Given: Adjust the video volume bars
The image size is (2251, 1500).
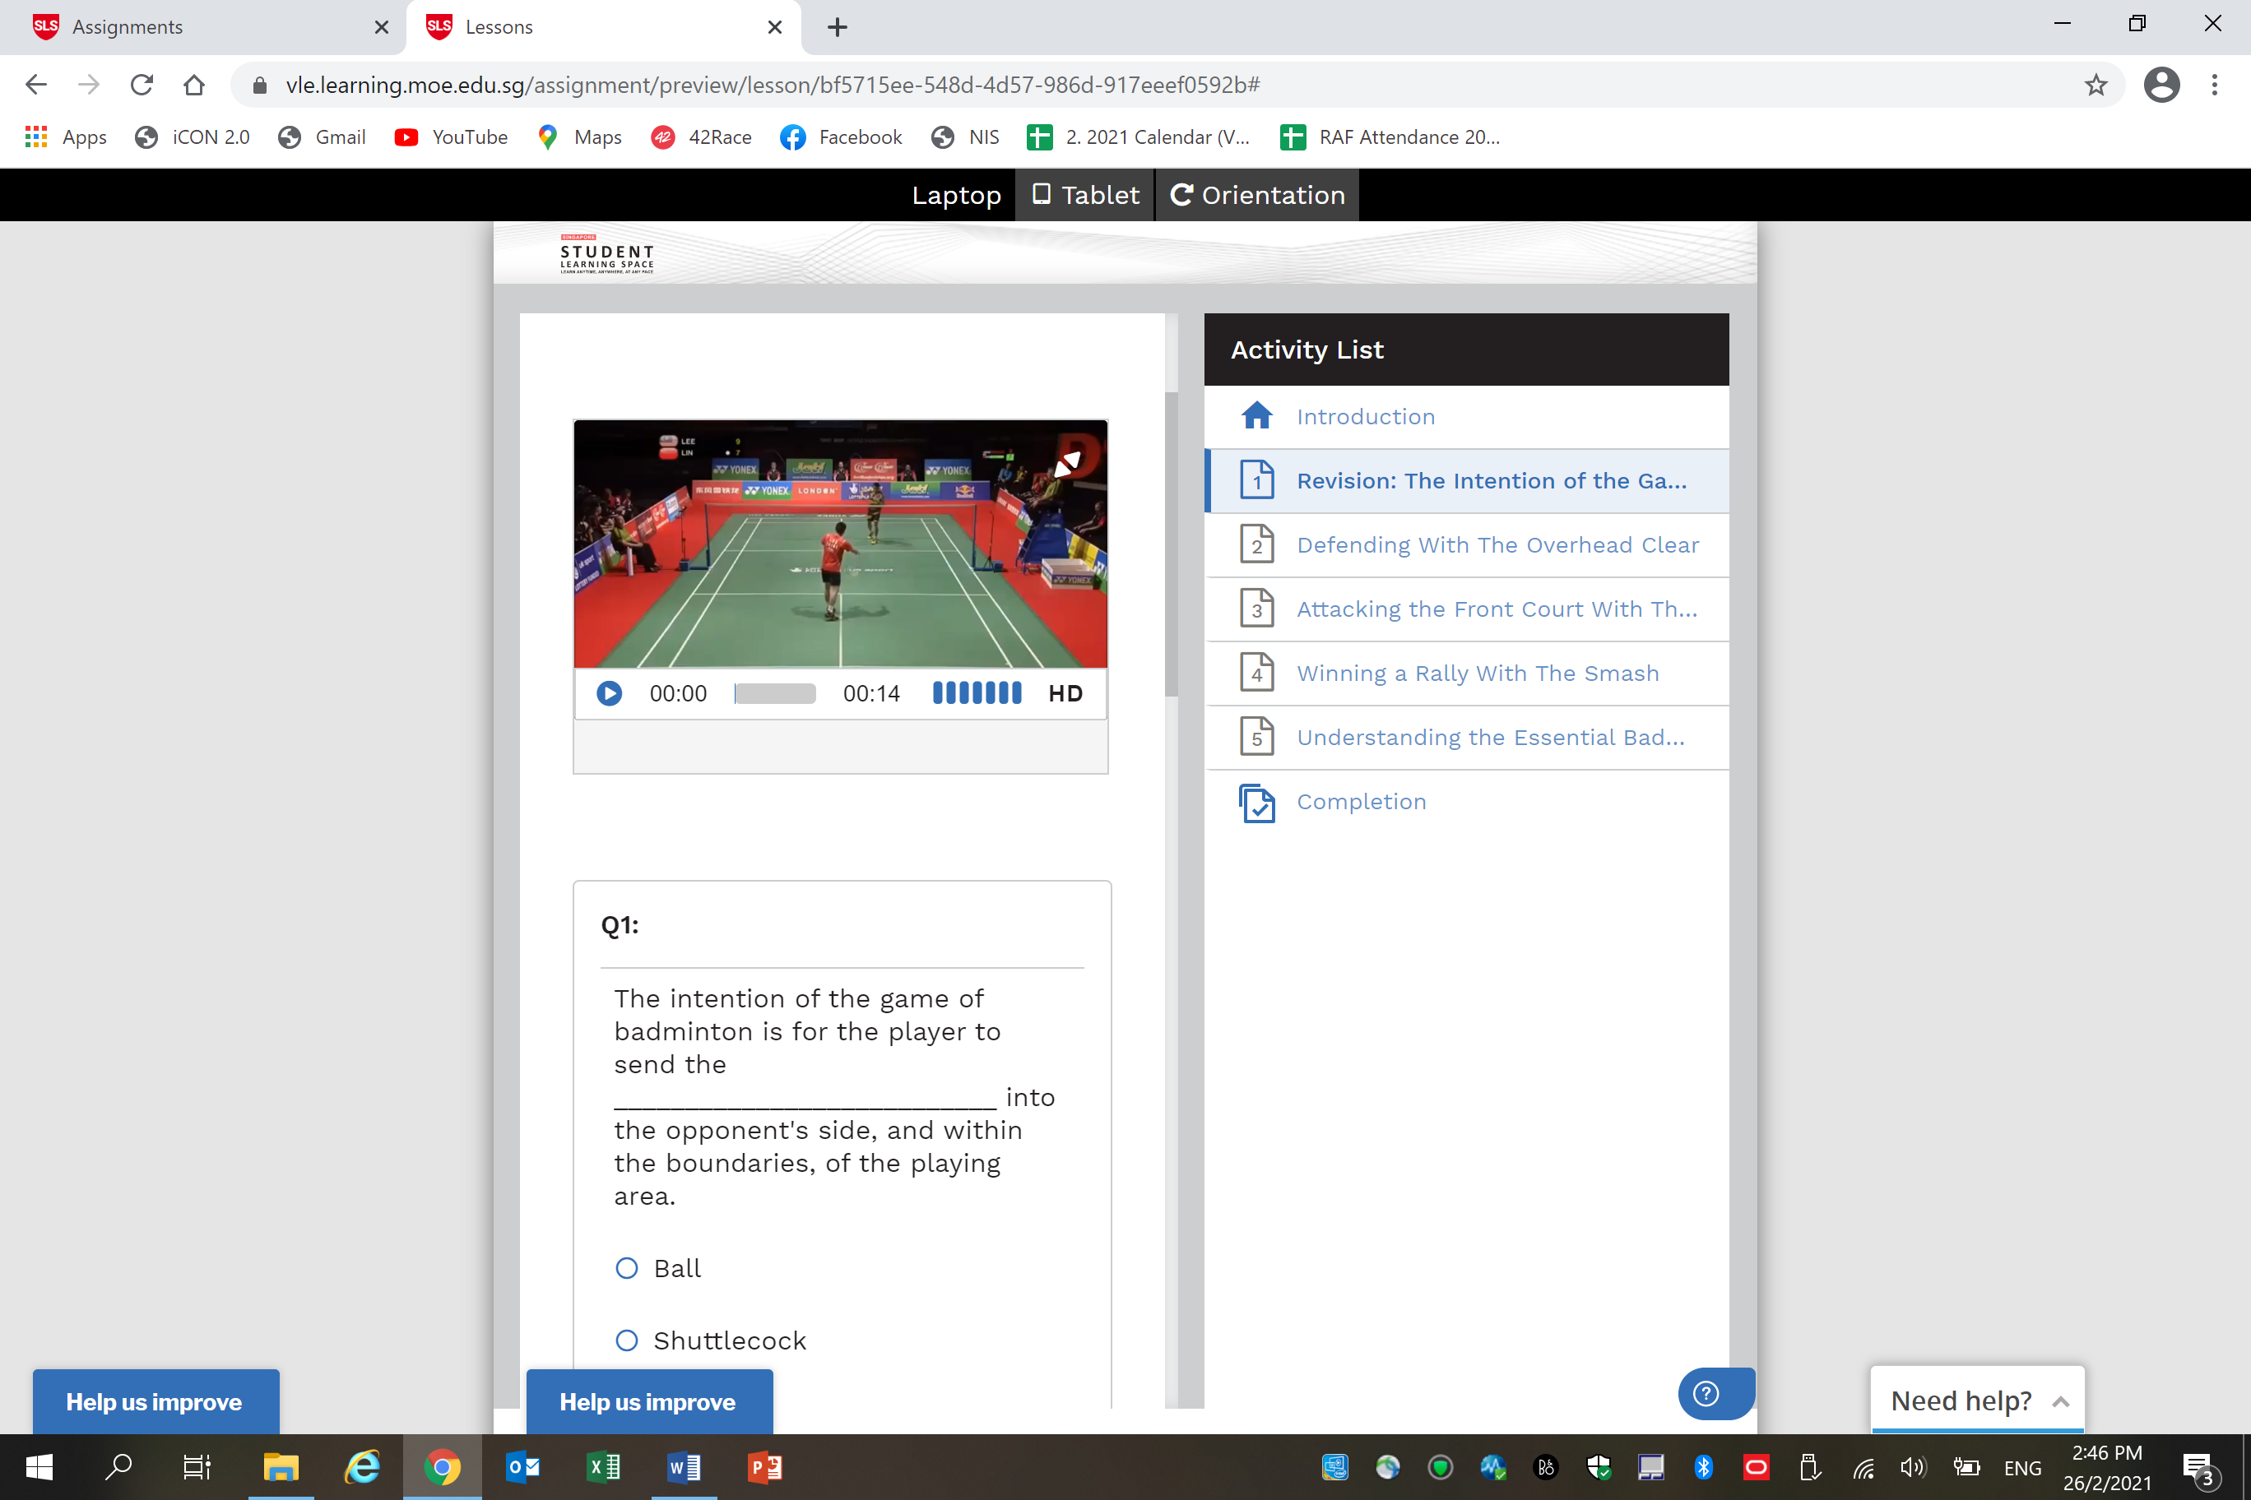Looking at the screenshot, I should pyautogui.click(x=977, y=693).
